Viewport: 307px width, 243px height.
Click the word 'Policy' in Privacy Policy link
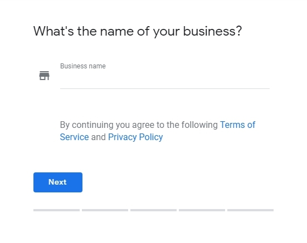coord(151,137)
